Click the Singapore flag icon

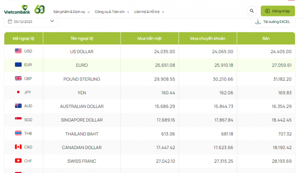(18, 120)
